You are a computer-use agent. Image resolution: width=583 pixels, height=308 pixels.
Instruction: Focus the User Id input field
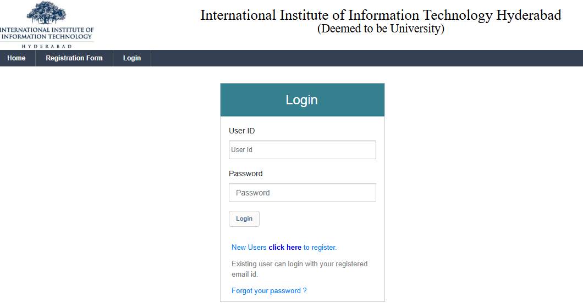pos(302,150)
